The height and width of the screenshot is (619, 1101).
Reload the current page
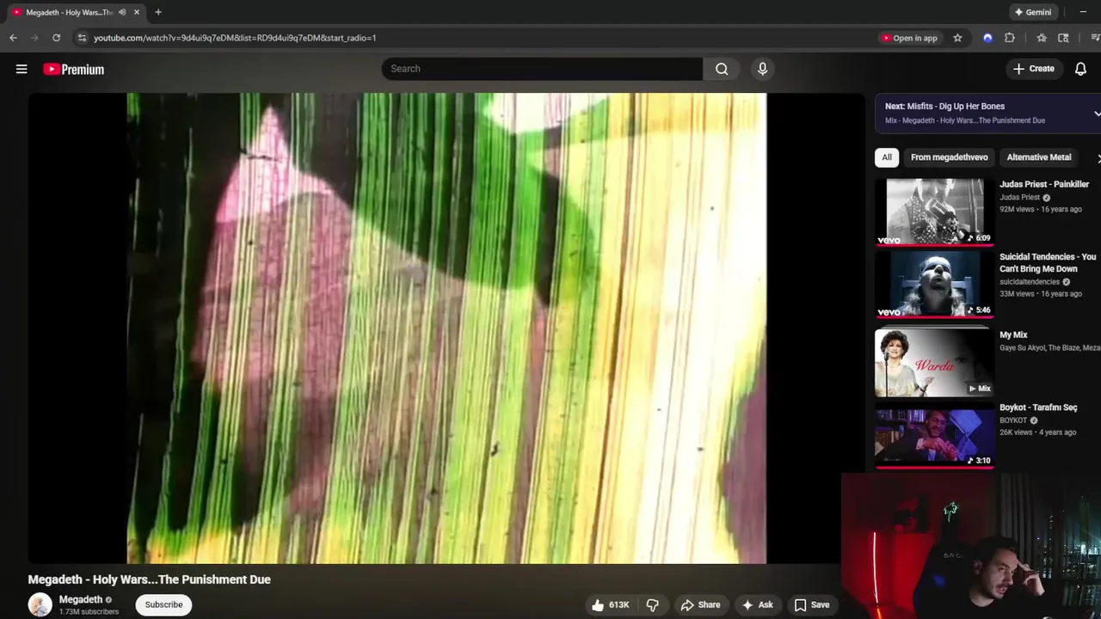point(56,38)
